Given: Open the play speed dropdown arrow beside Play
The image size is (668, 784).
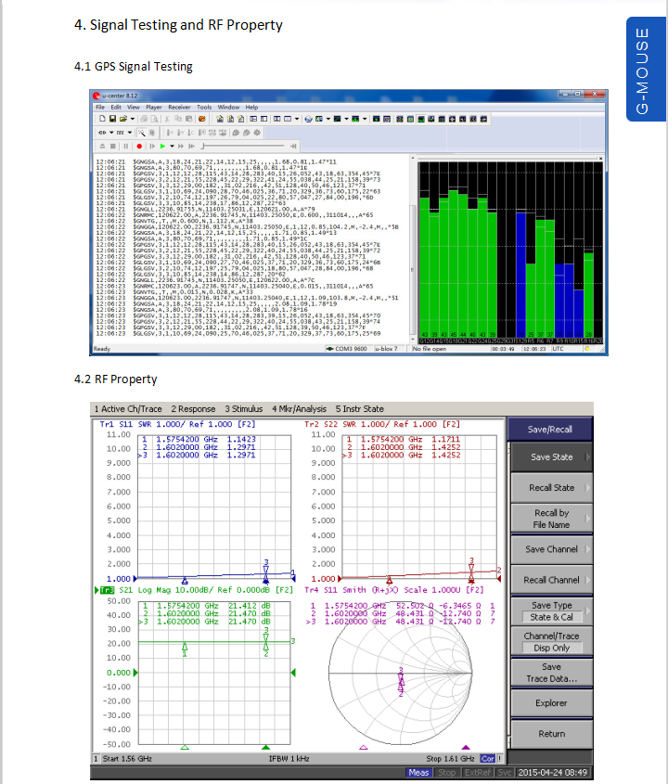Looking at the screenshot, I should [172, 146].
